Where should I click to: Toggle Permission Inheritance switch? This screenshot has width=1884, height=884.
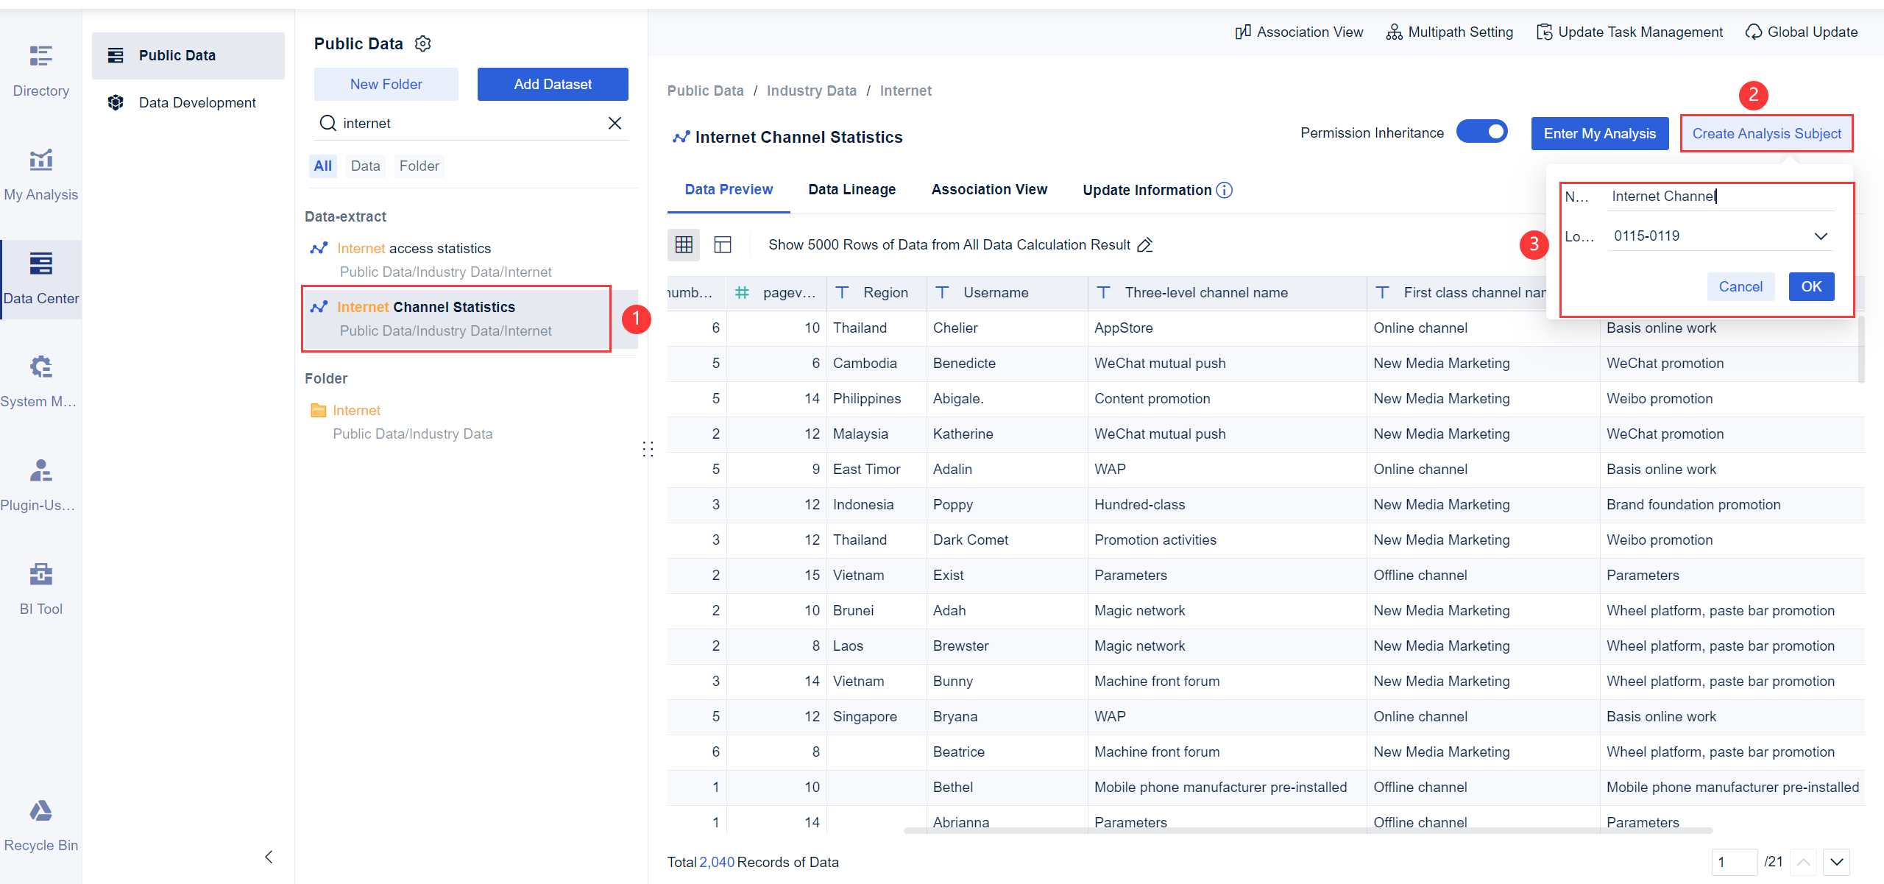click(x=1482, y=132)
